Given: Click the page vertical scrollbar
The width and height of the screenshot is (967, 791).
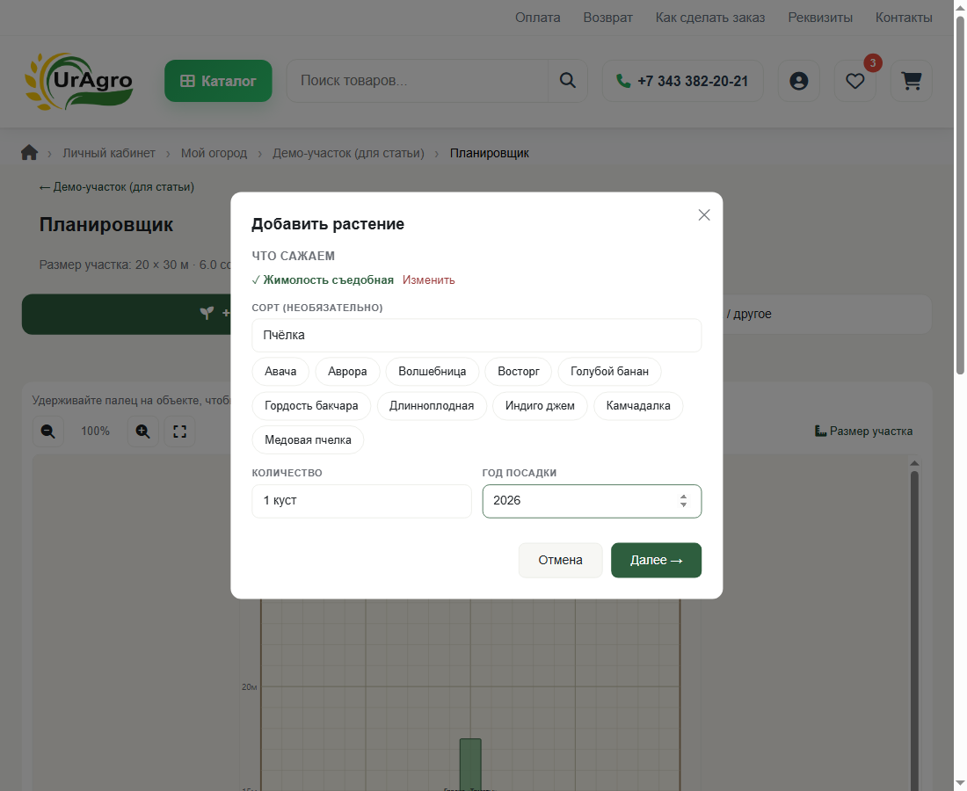Looking at the screenshot, I should [960, 195].
